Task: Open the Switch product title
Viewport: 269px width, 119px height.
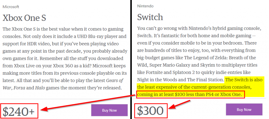Action: point(150,17)
